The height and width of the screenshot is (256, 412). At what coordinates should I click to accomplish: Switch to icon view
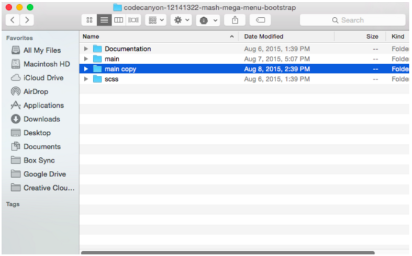point(90,20)
